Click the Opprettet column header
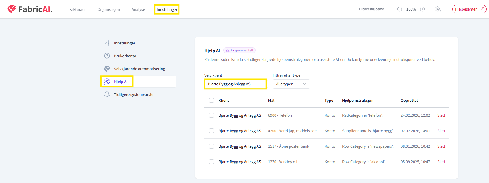 [x=409, y=100]
